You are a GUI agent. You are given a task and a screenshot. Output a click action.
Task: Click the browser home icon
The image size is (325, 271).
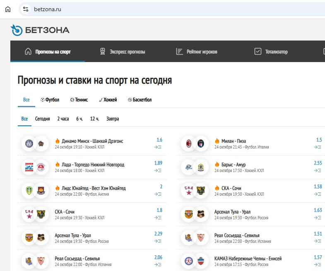[x=8, y=9]
